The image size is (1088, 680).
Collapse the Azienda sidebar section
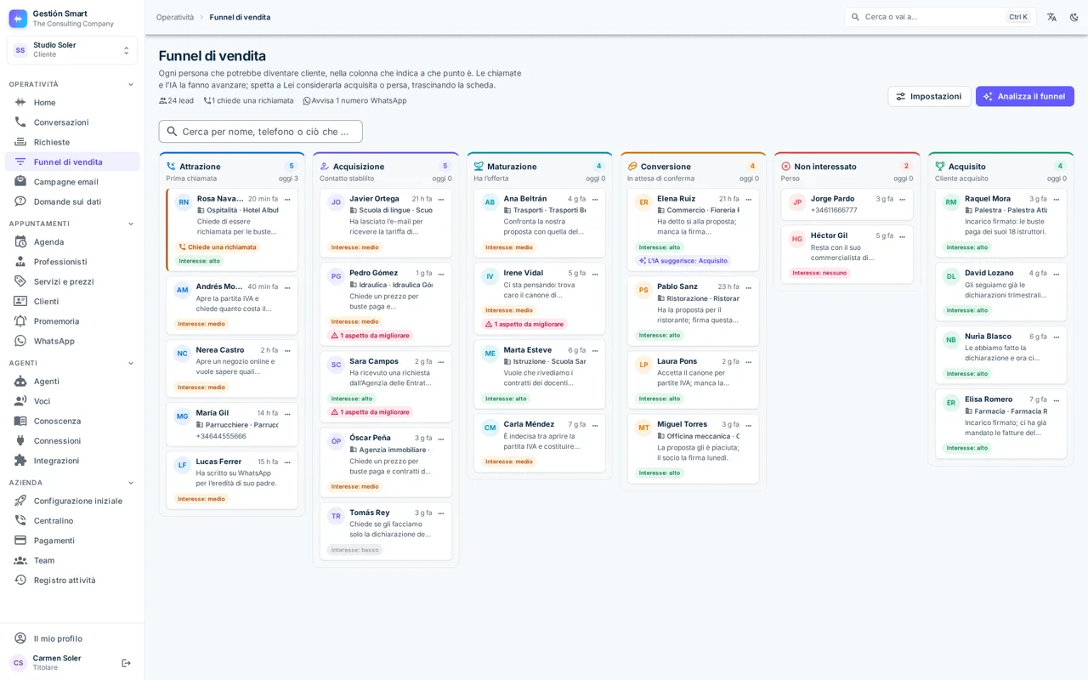point(131,483)
